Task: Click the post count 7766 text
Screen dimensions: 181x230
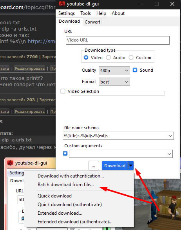Action: click(32, 57)
